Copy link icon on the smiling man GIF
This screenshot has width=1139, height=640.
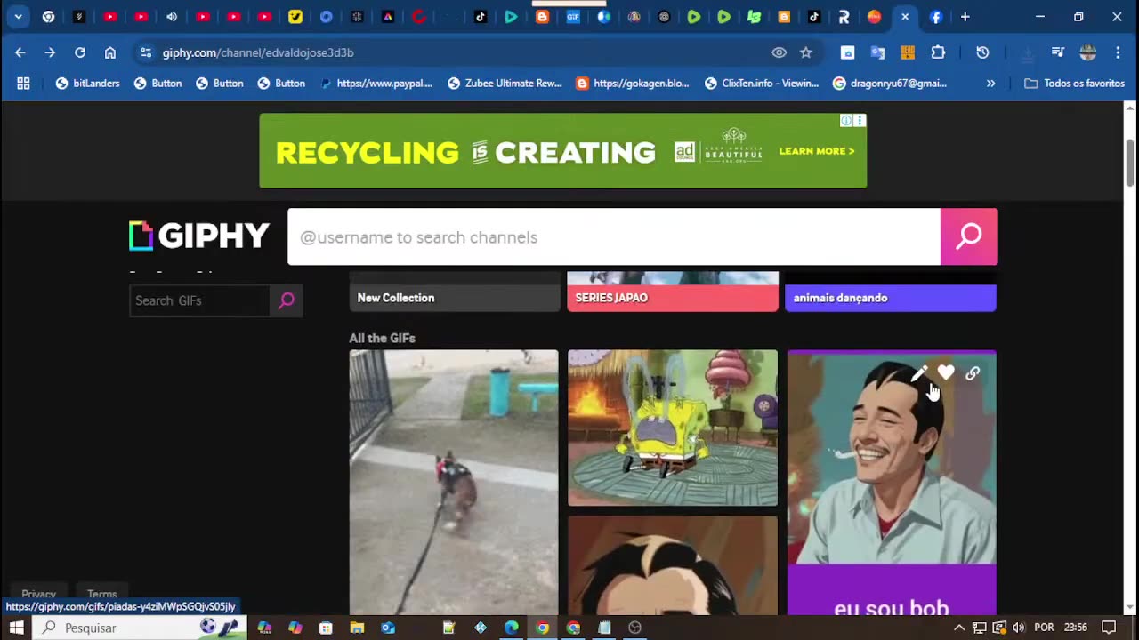973,374
